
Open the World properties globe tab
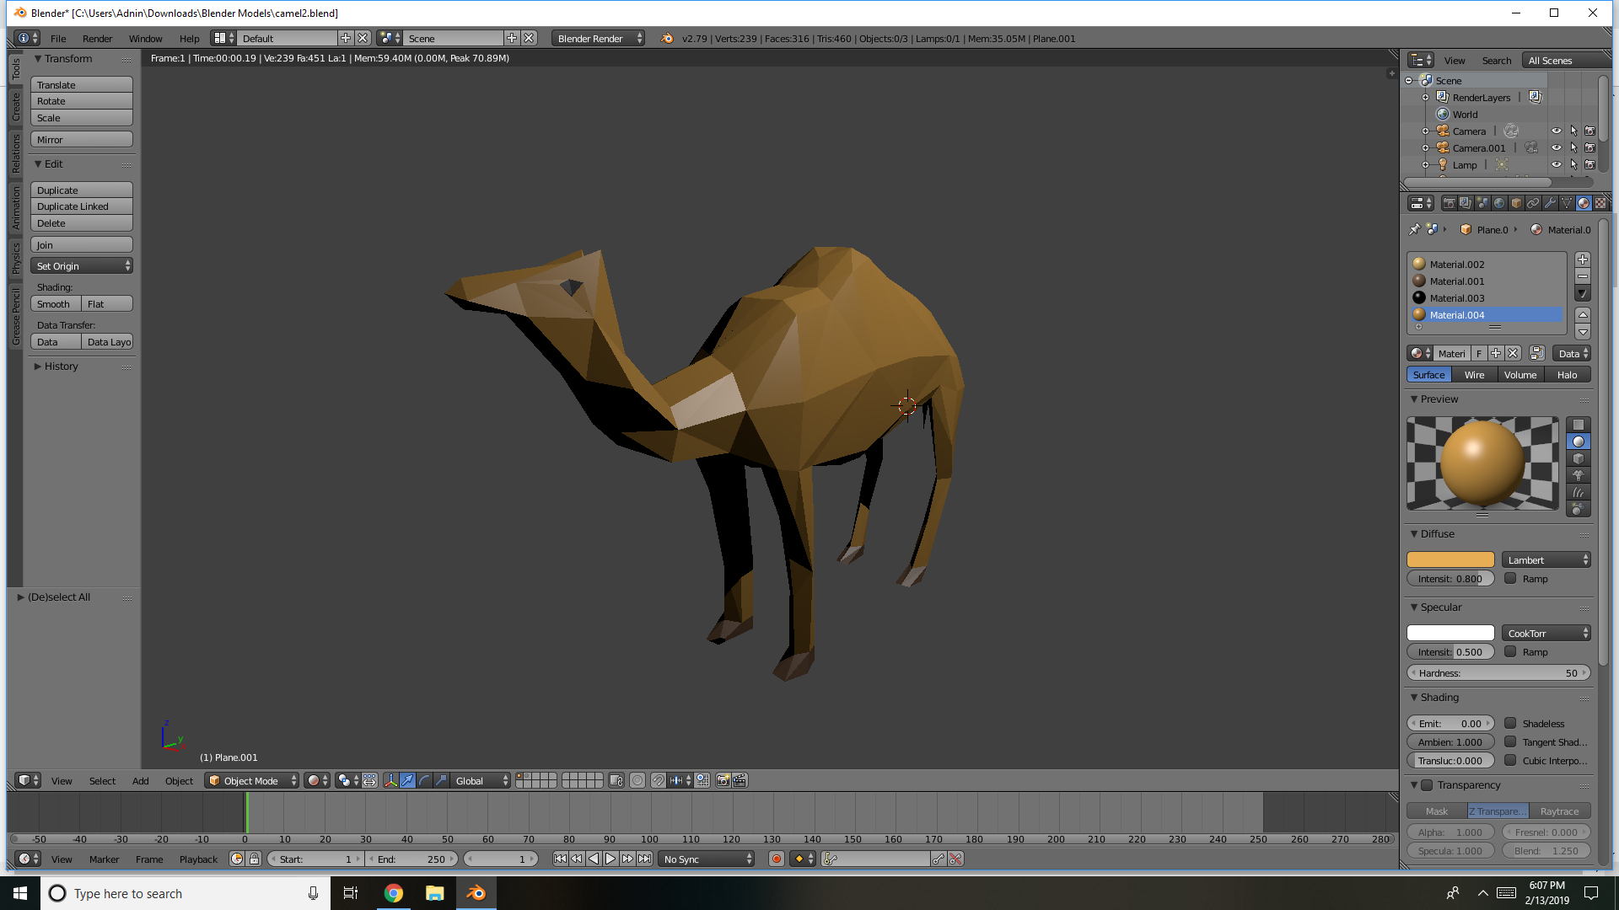pyautogui.click(x=1499, y=203)
